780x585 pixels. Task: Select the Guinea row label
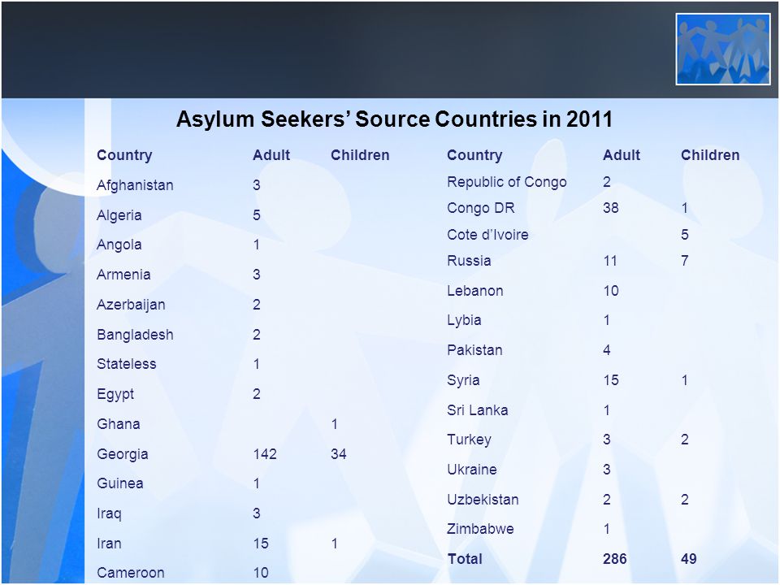coord(120,483)
